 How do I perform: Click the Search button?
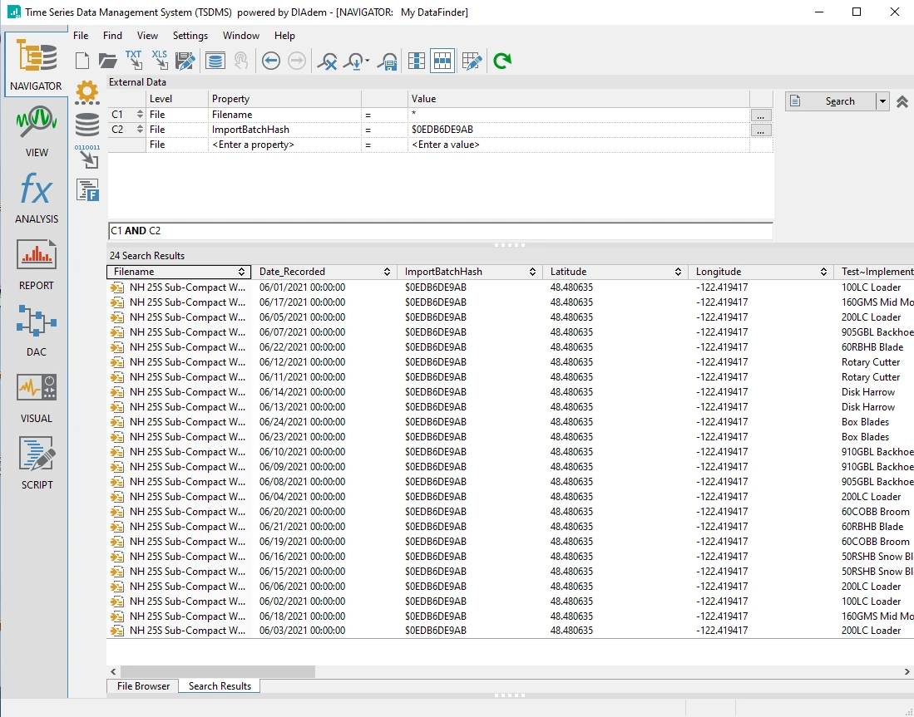pos(830,101)
